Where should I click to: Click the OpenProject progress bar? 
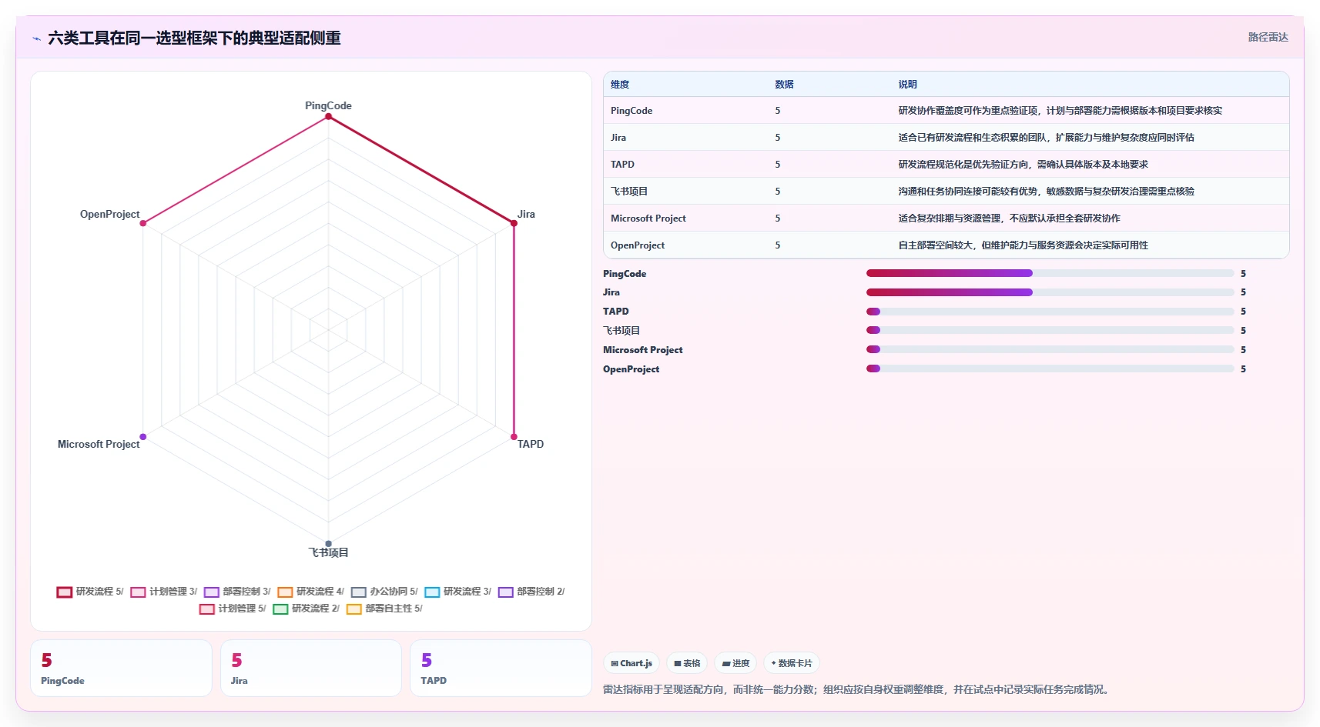(1050, 369)
